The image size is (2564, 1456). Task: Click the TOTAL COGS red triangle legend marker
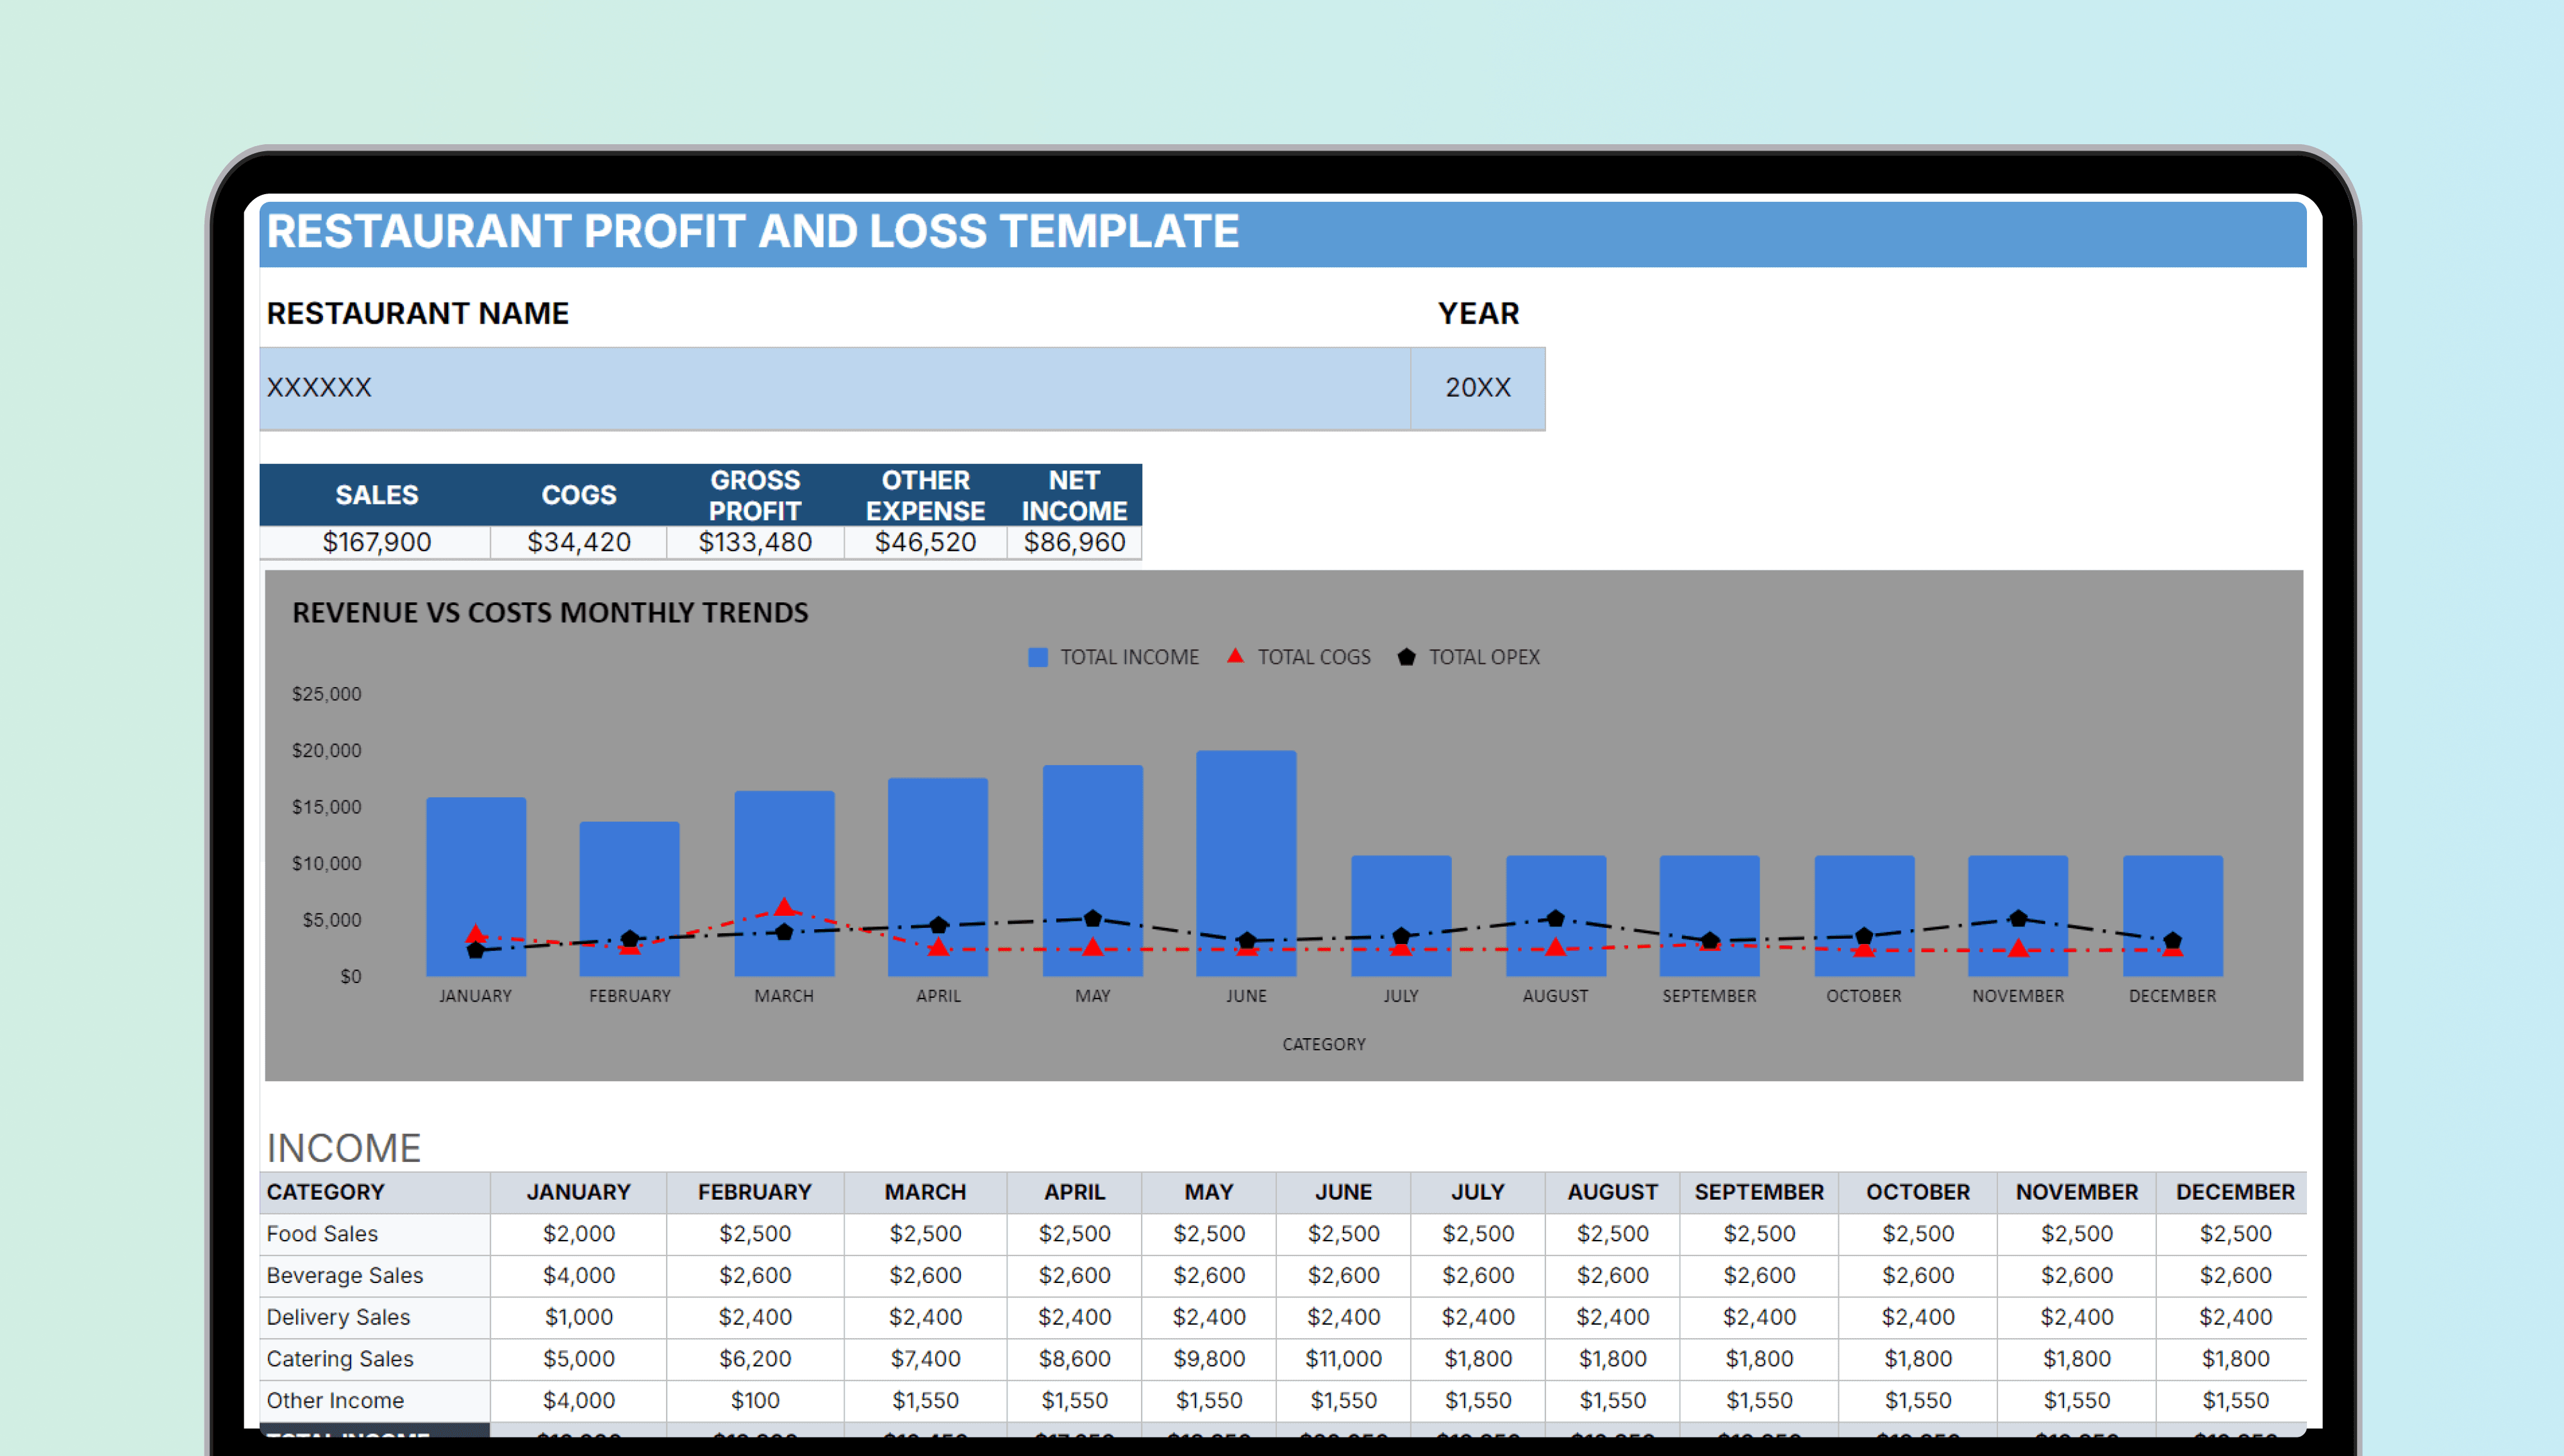(x=1235, y=656)
